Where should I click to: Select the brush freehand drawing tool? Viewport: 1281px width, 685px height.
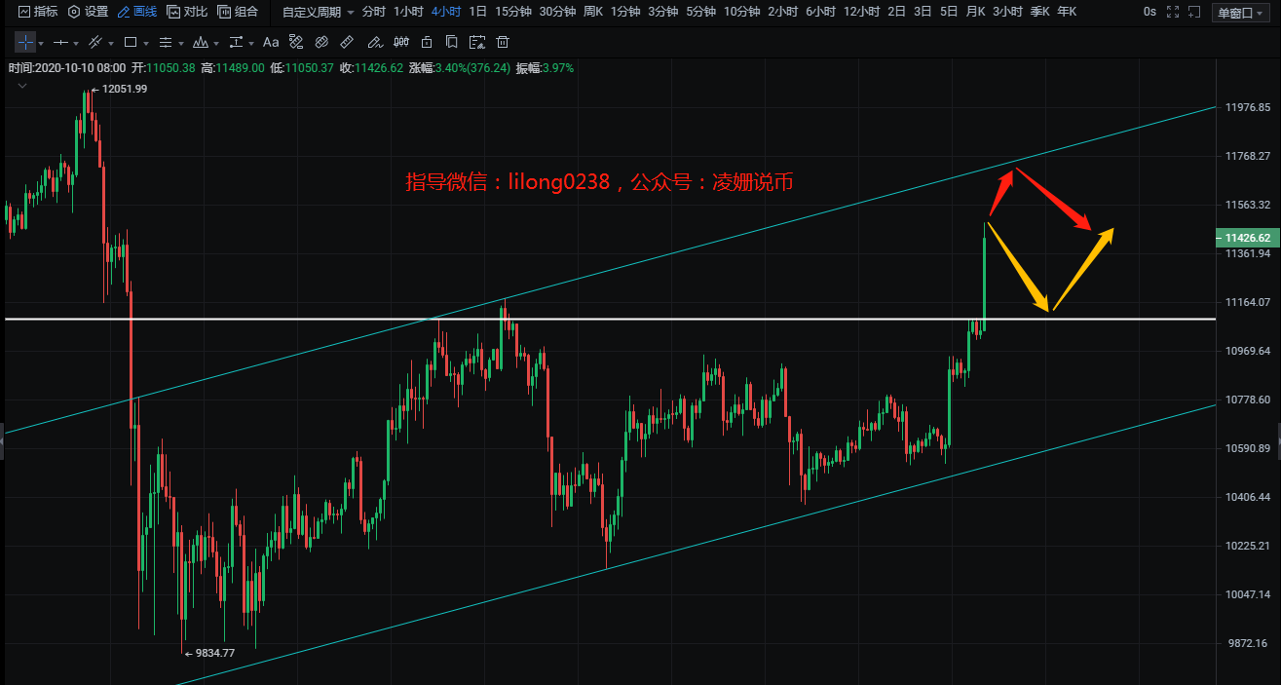click(x=374, y=43)
